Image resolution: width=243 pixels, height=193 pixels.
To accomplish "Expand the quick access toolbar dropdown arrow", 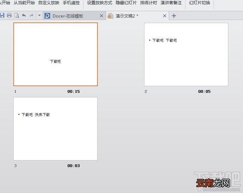I will pos(39,15).
